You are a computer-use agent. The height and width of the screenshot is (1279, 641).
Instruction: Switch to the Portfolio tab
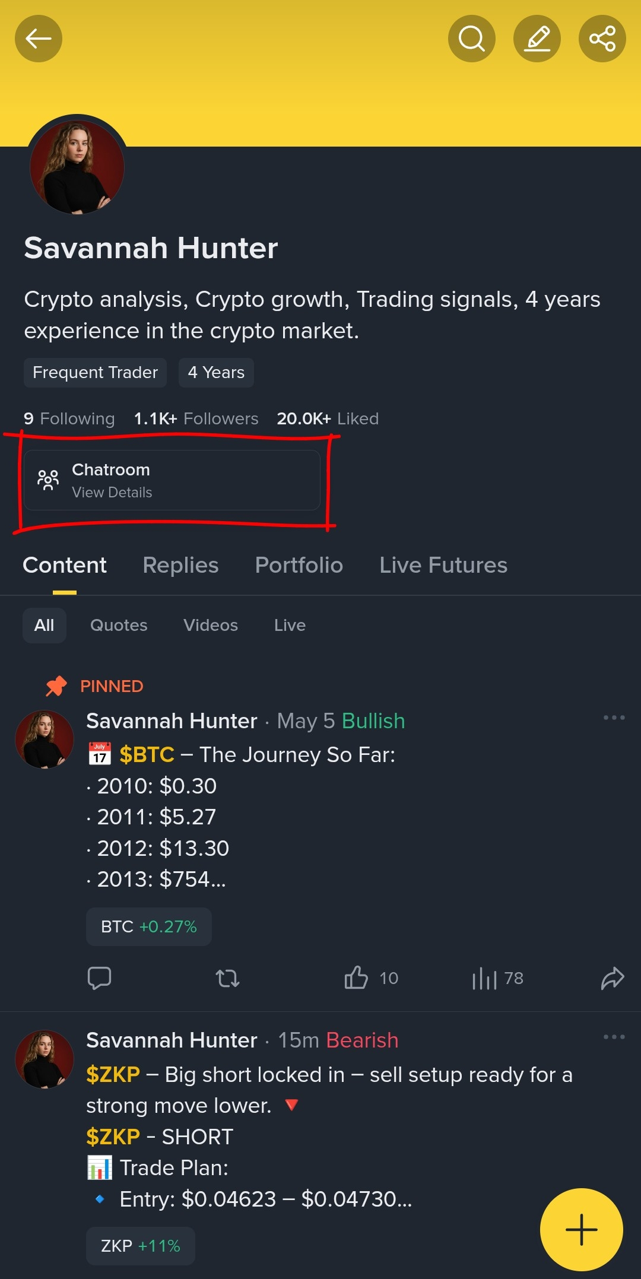pos(299,565)
